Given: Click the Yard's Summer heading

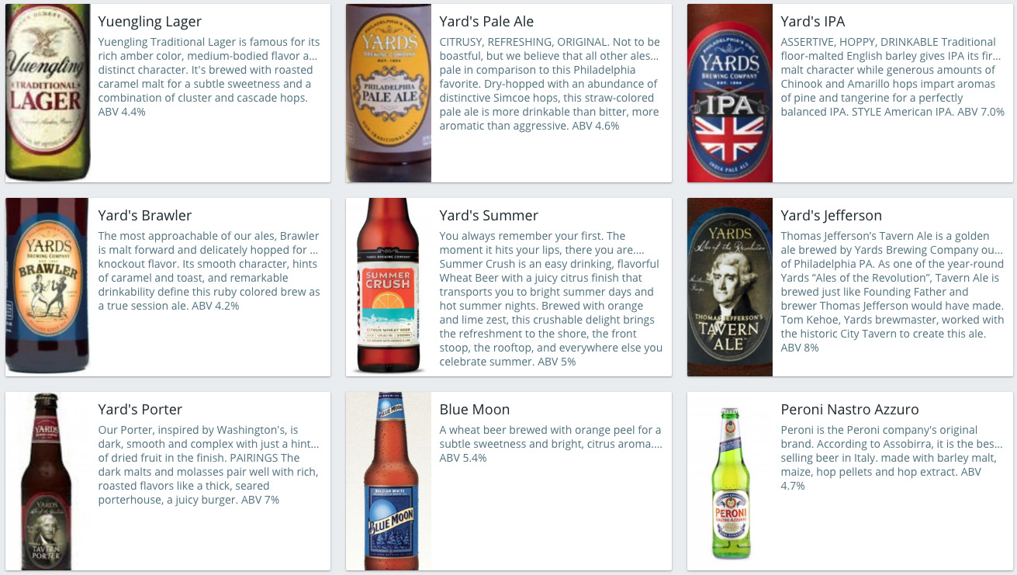Looking at the screenshot, I should point(488,215).
